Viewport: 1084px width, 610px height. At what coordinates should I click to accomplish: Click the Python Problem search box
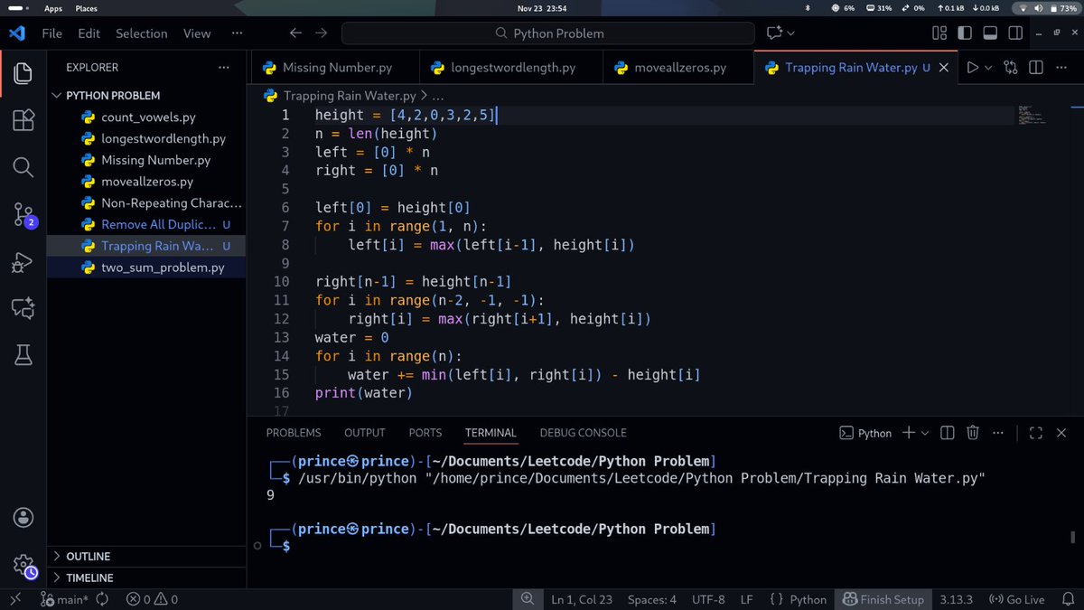tap(547, 33)
